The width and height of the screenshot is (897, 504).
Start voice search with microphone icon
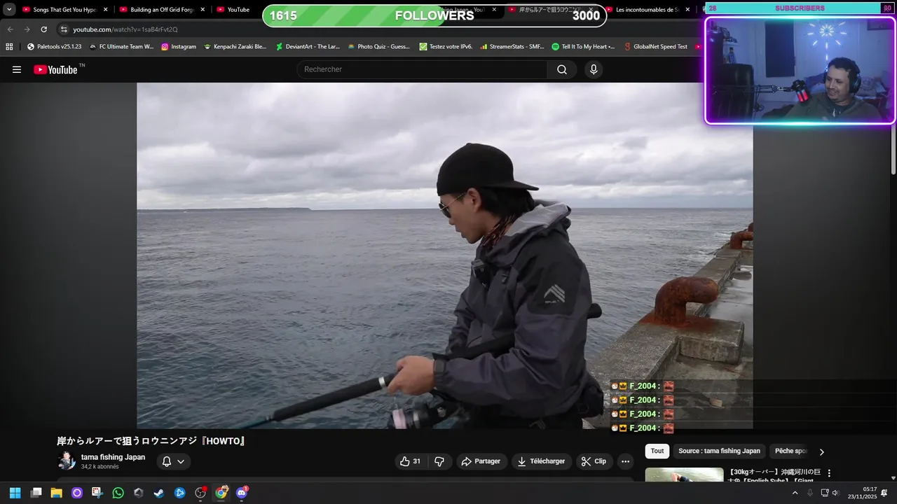click(594, 69)
